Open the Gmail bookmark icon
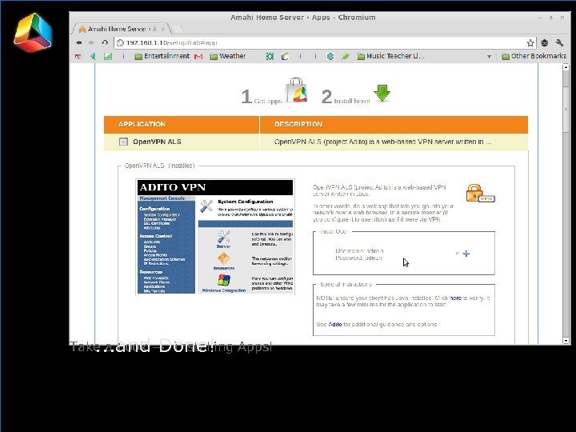This screenshot has height=432, width=576. coord(198,57)
